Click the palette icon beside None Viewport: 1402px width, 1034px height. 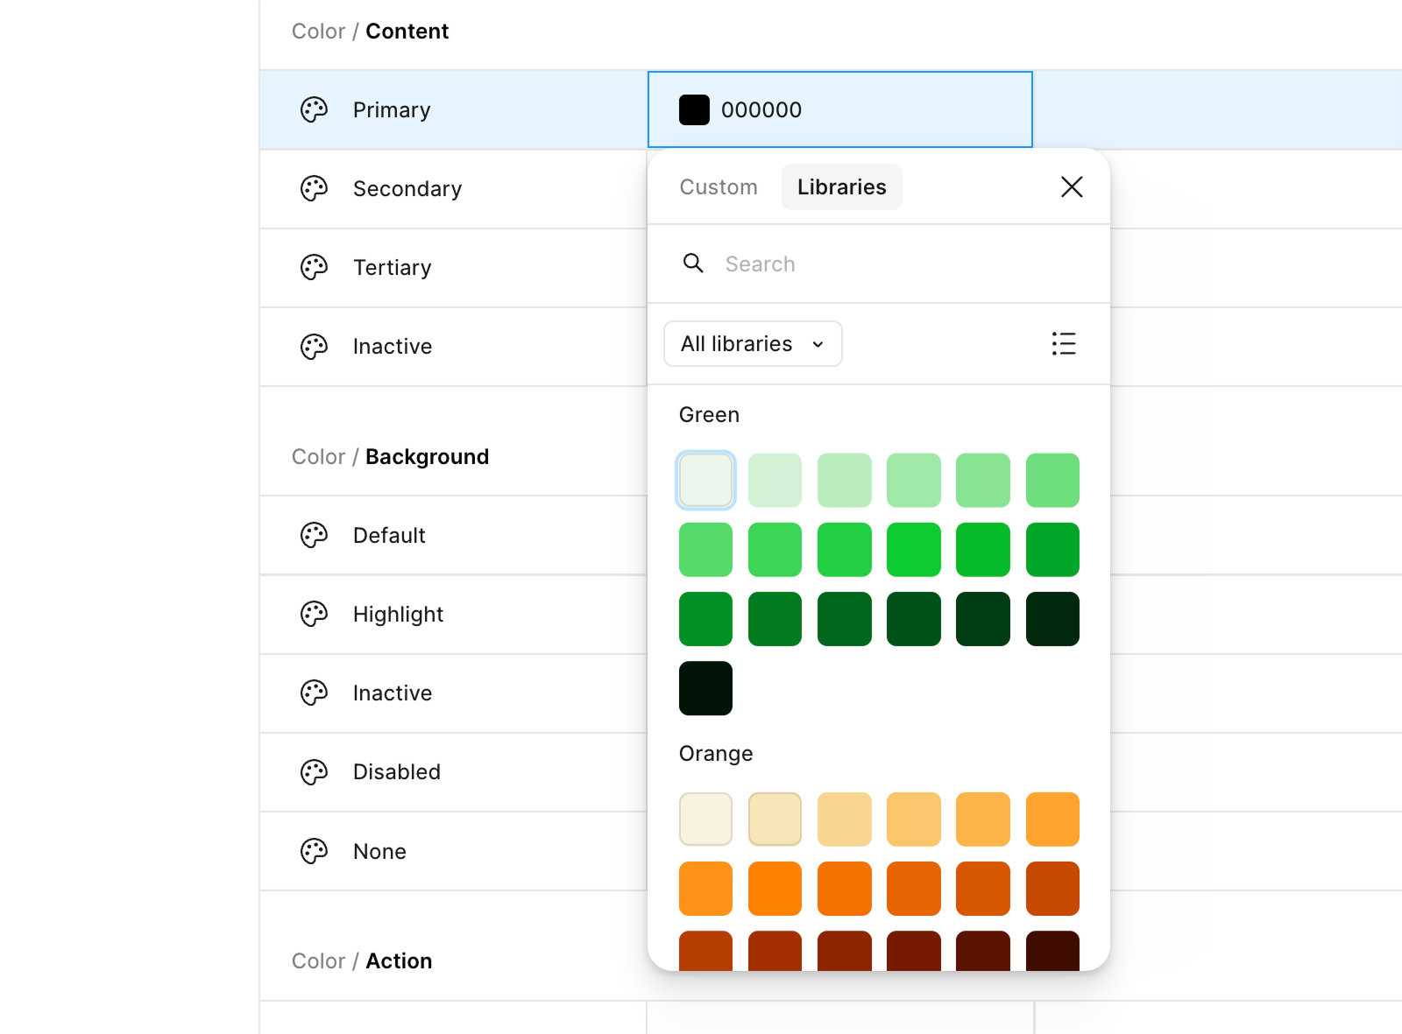point(314,851)
